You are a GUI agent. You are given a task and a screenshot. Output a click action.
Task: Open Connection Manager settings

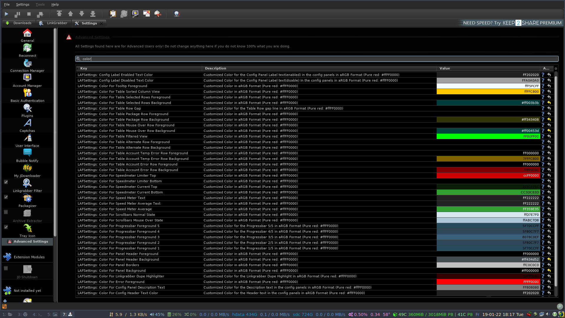pos(27,66)
